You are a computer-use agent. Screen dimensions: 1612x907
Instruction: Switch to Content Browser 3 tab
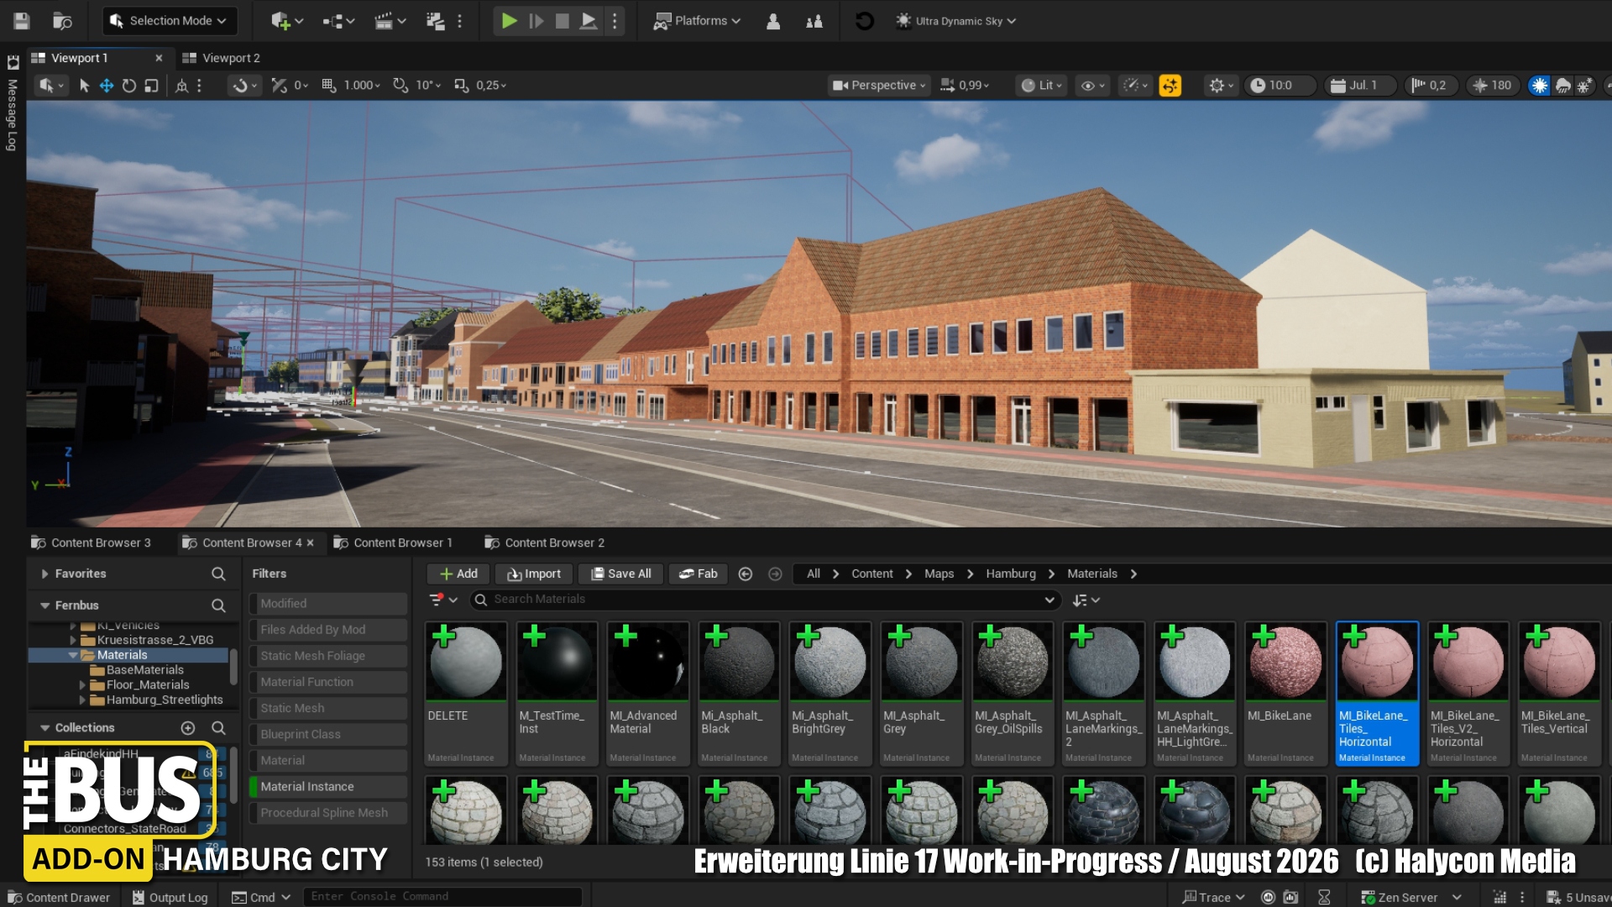(x=91, y=543)
